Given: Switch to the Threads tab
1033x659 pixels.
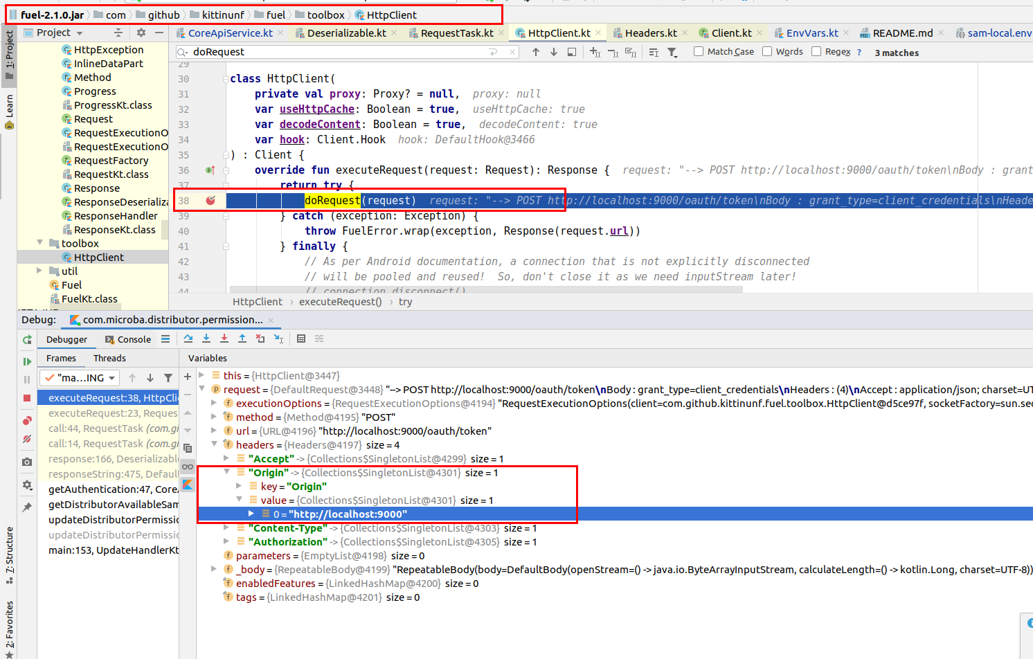Looking at the screenshot, I should point(109,358).
